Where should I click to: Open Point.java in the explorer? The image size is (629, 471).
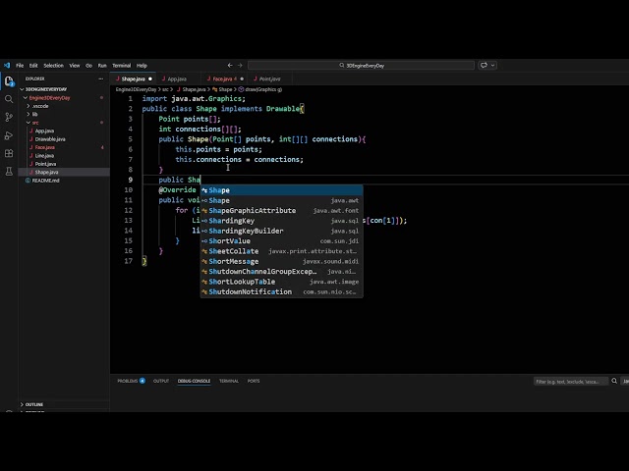click(x=45, y=164)
